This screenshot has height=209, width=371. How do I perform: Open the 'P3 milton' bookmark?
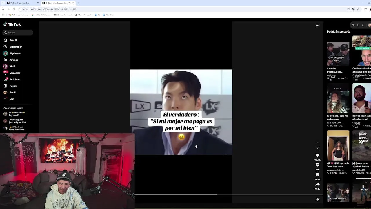108,15
